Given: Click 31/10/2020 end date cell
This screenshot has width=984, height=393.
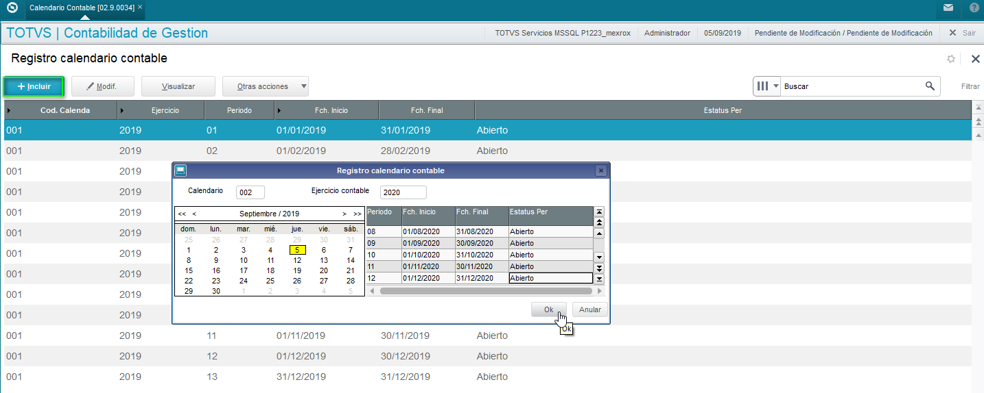Looking at the screenshot, I should point(482,255).
